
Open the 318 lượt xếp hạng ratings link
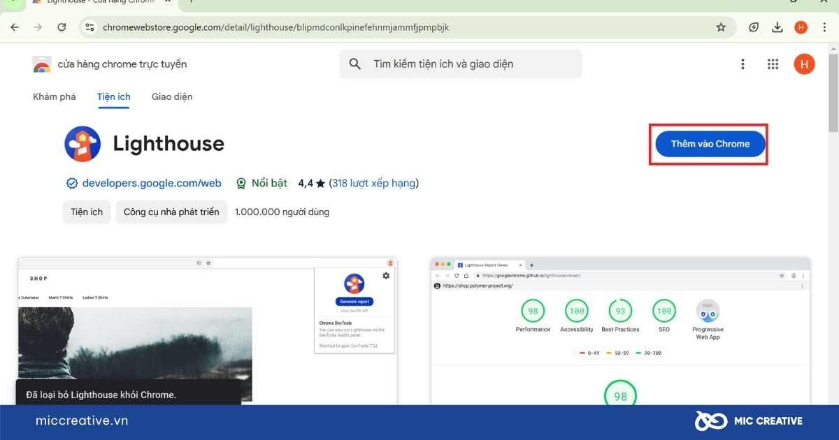coord(373,183)
